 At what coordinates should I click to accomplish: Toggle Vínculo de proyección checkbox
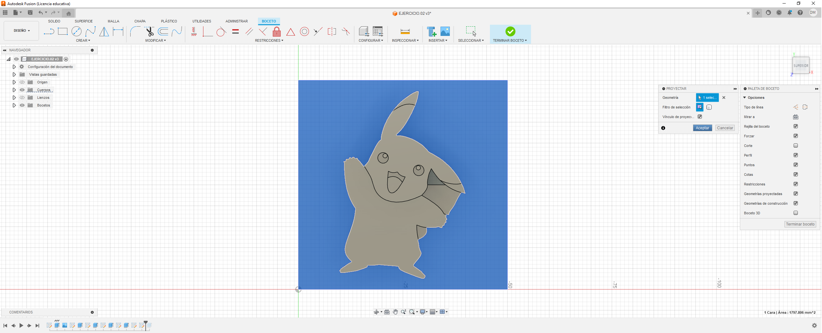coord(700,117)
